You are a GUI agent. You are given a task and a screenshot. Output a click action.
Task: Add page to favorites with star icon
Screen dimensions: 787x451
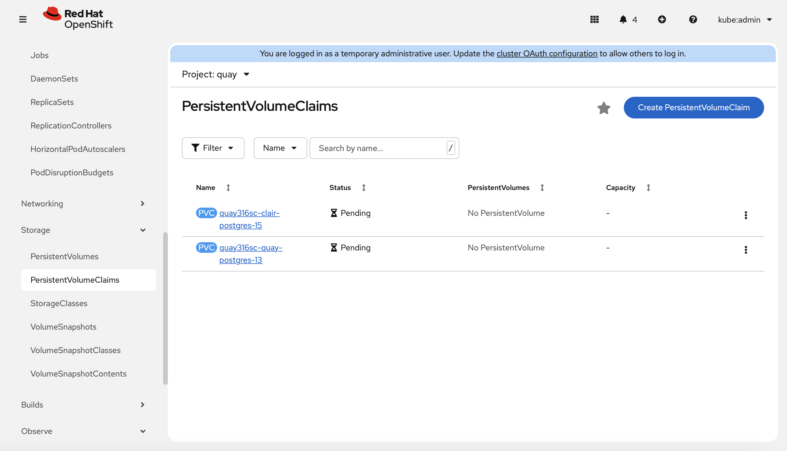pos(604,108)
